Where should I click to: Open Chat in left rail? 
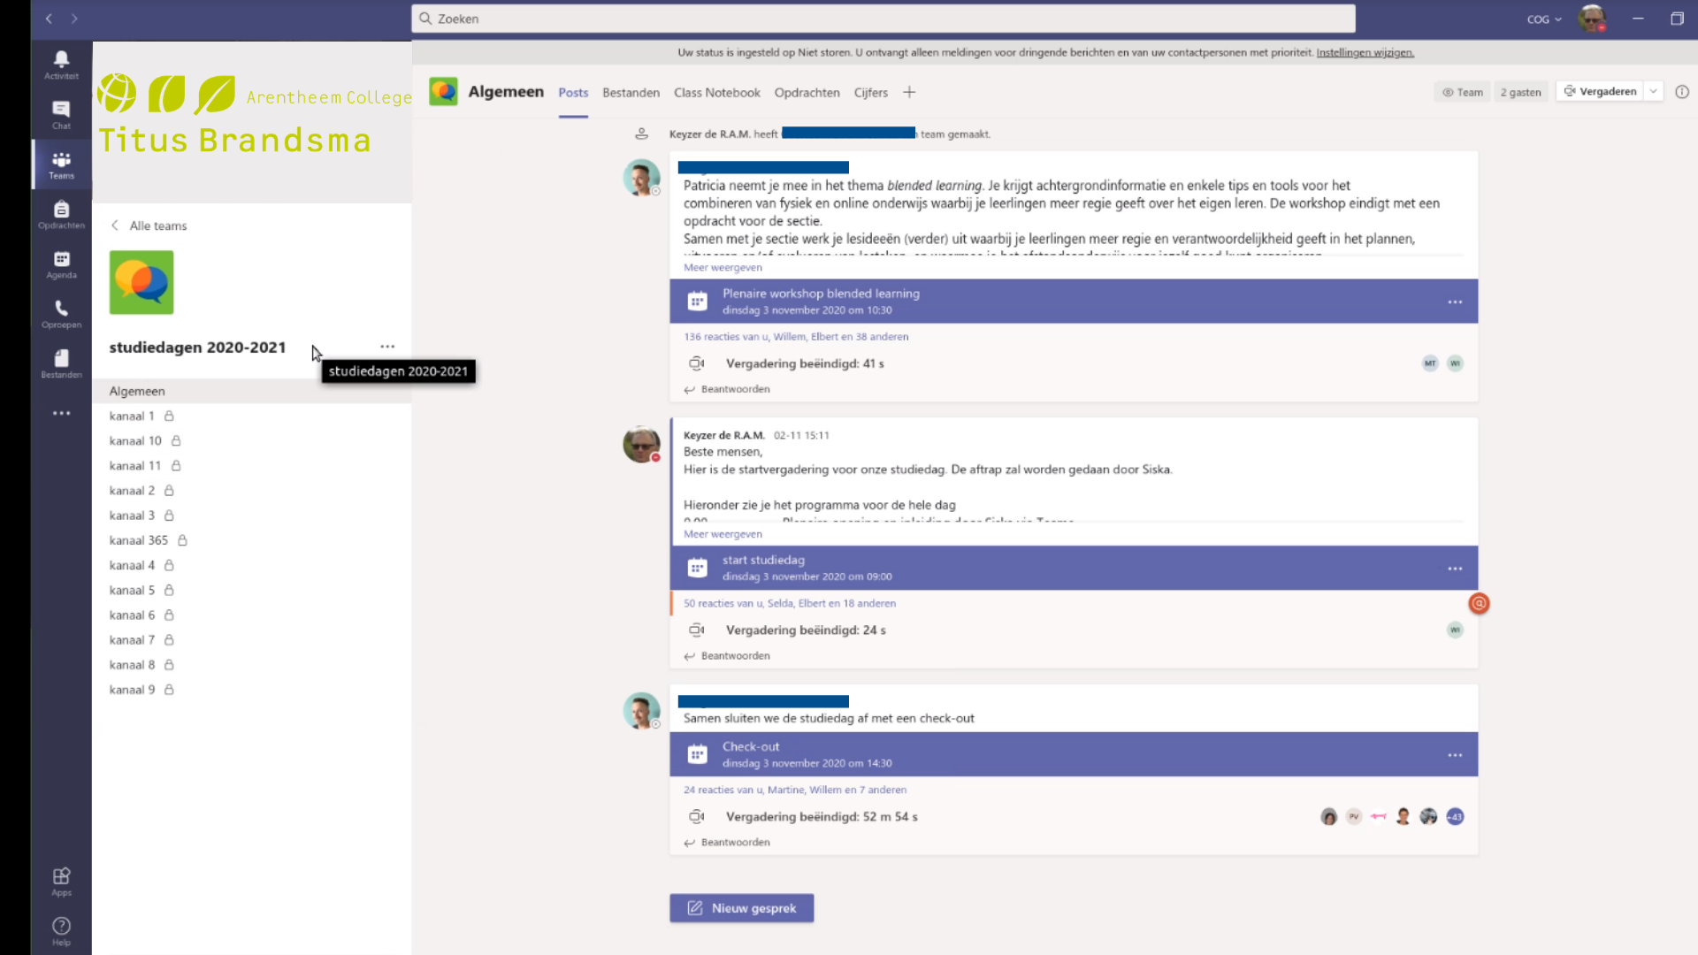(x=61, y=114)
